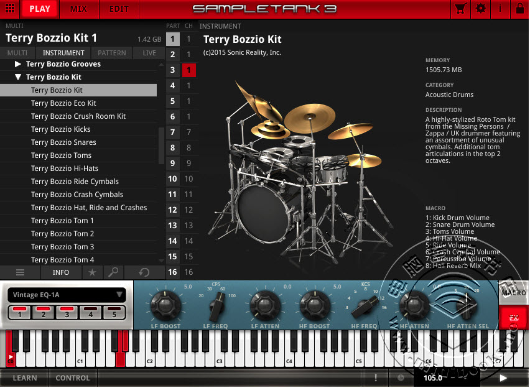The image size is (530, 388).
Task: Open the settings gear menu
Action: tap(480, 9)
